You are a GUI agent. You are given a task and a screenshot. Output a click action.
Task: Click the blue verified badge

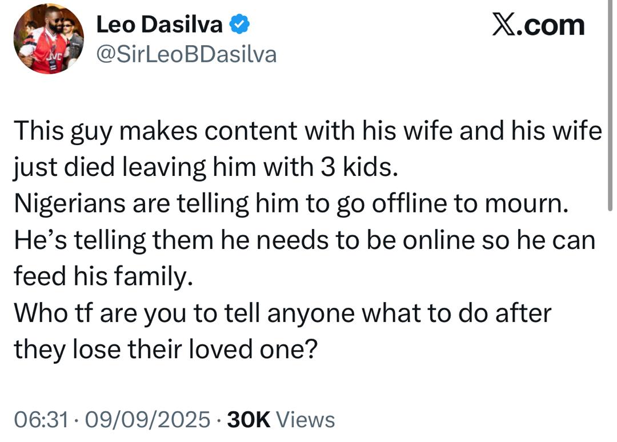[x=239, y=25]
